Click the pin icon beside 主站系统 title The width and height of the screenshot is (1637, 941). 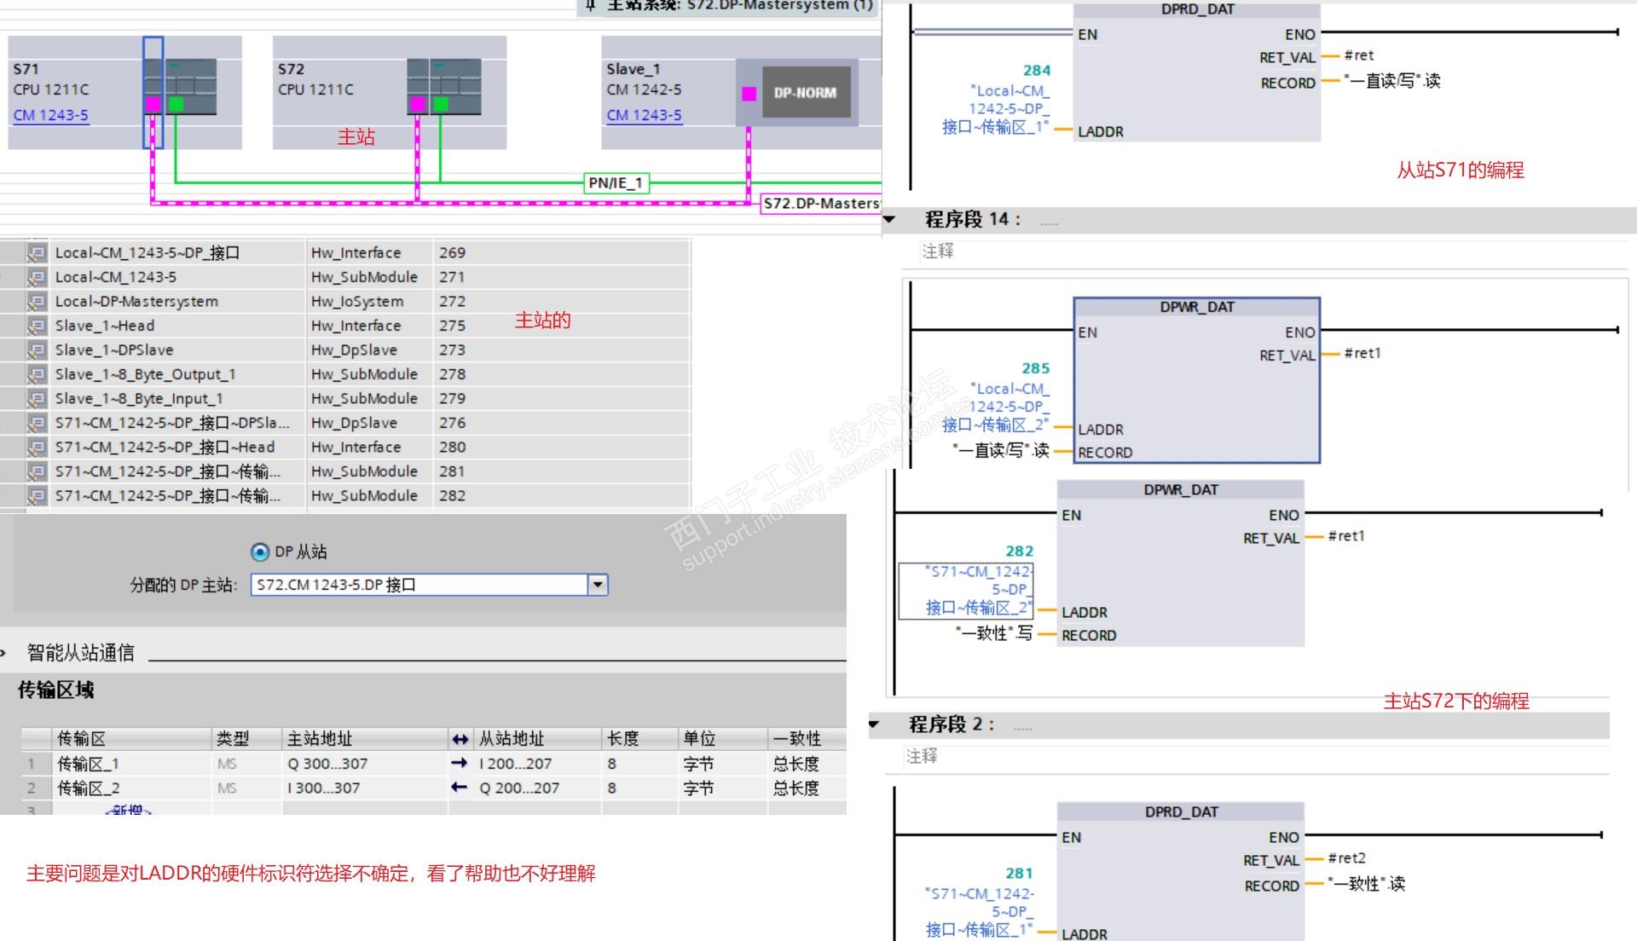coord(590,6)
